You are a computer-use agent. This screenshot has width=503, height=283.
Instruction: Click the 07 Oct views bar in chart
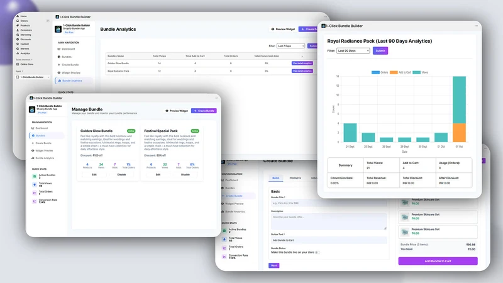click(x=459, y=100)
